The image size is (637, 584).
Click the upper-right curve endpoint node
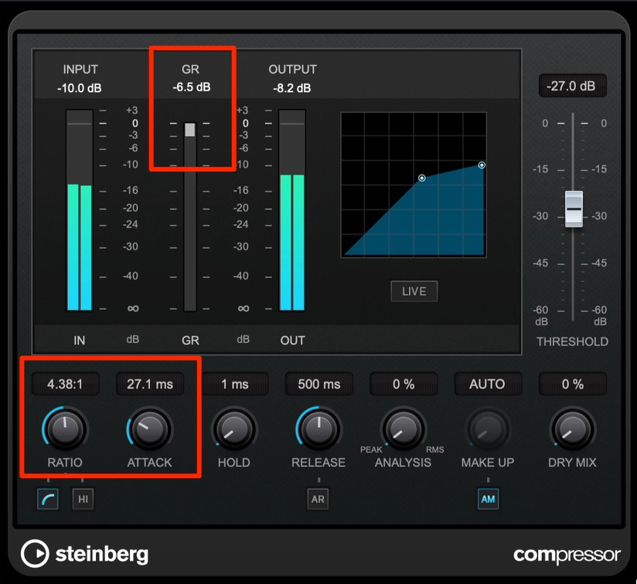tap(482, 165)
